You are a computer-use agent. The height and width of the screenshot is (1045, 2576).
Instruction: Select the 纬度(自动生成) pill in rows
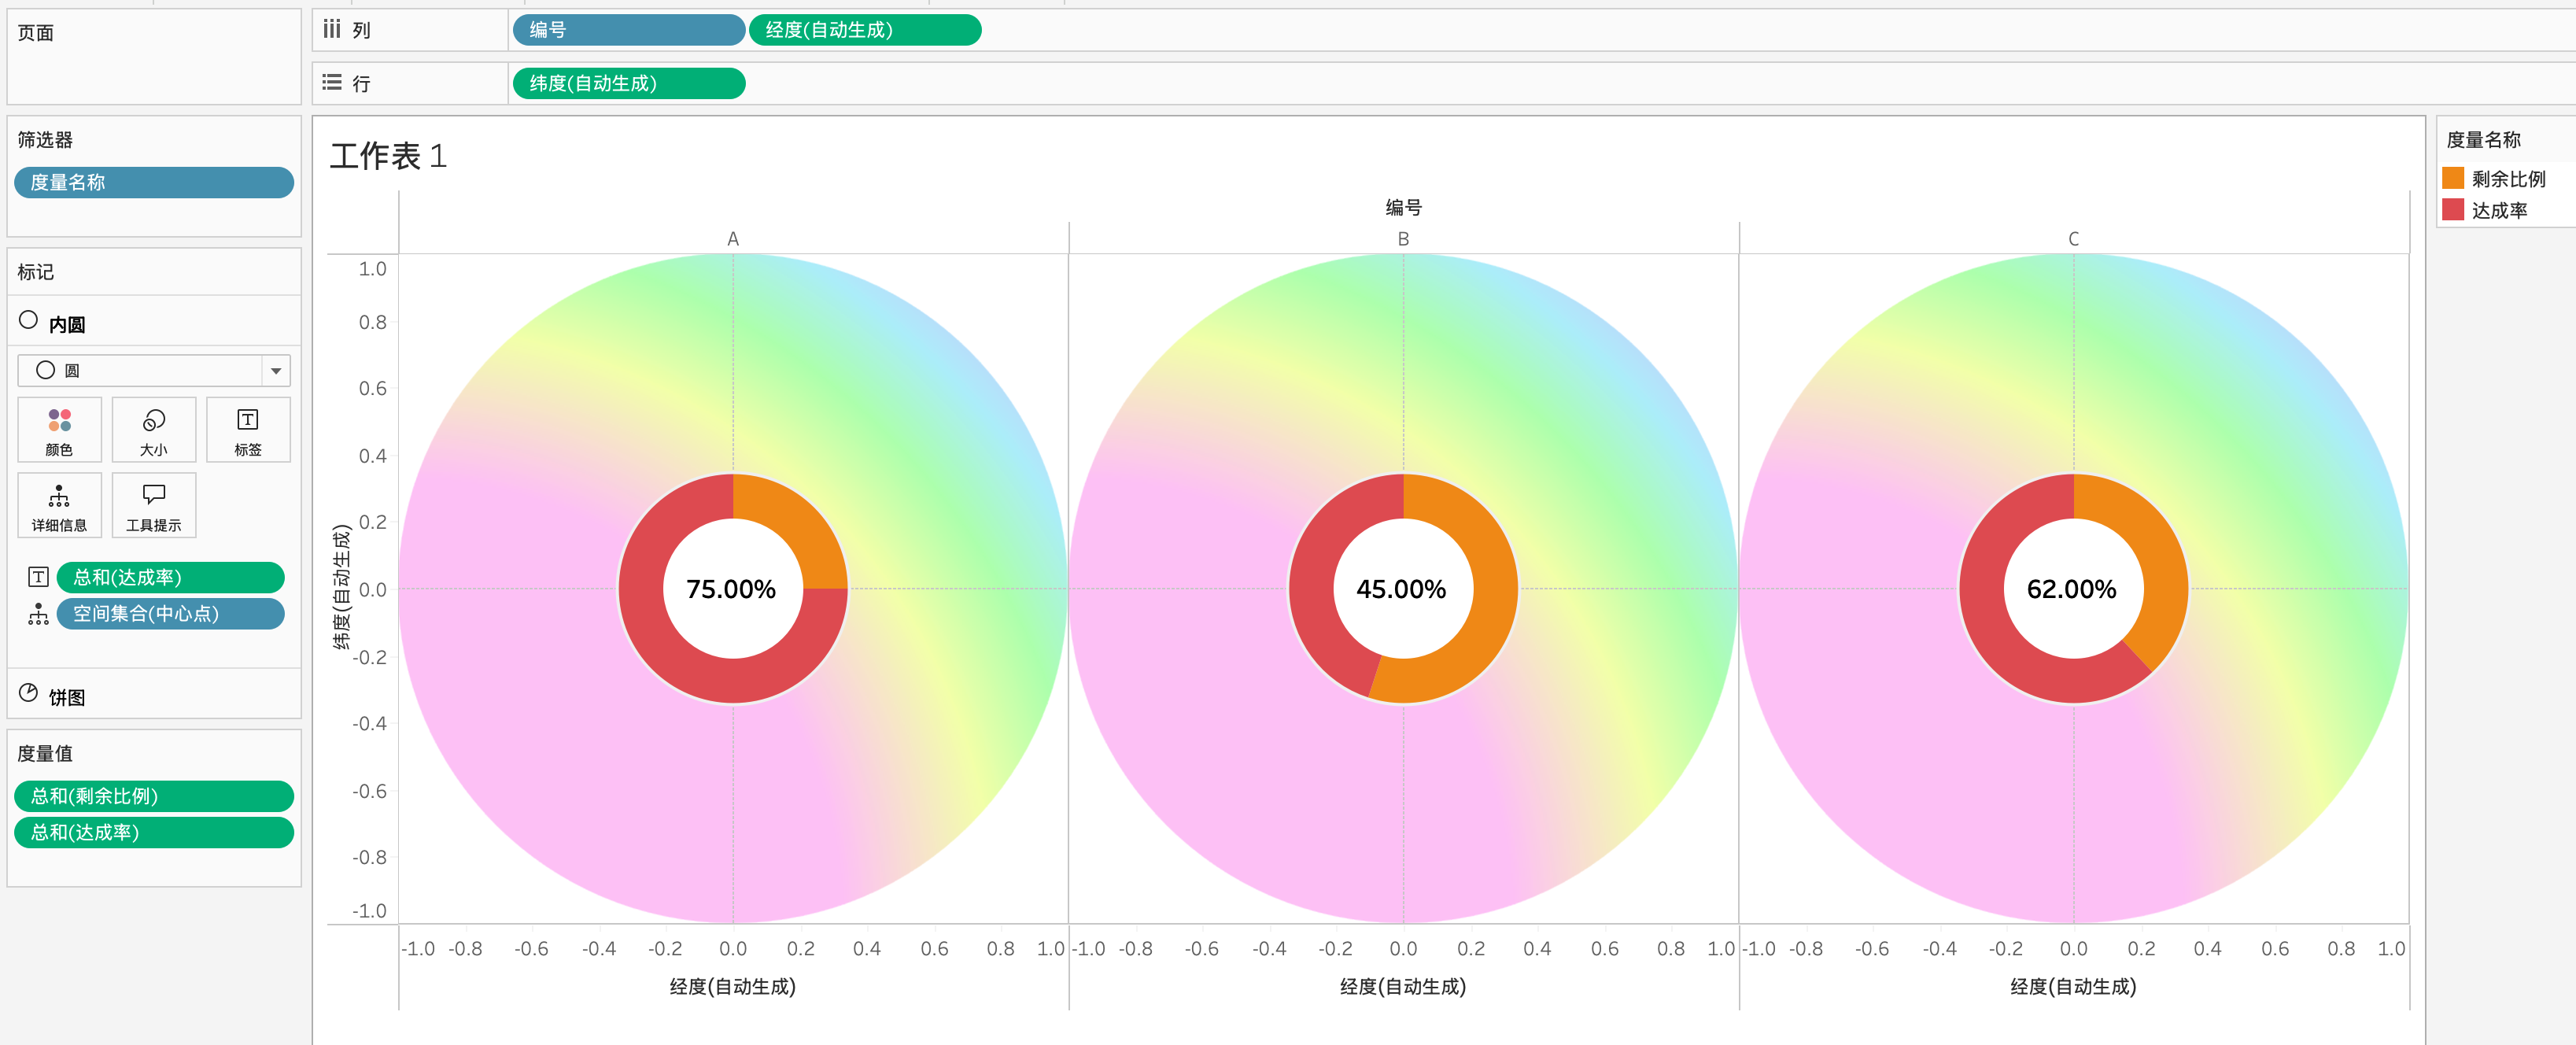(x=627, y=83)
